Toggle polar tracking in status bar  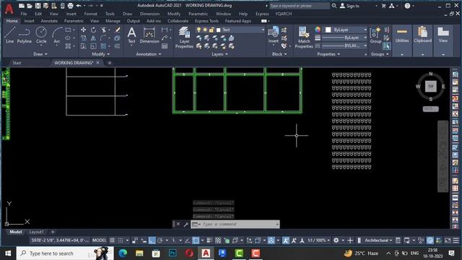(160, 240)
